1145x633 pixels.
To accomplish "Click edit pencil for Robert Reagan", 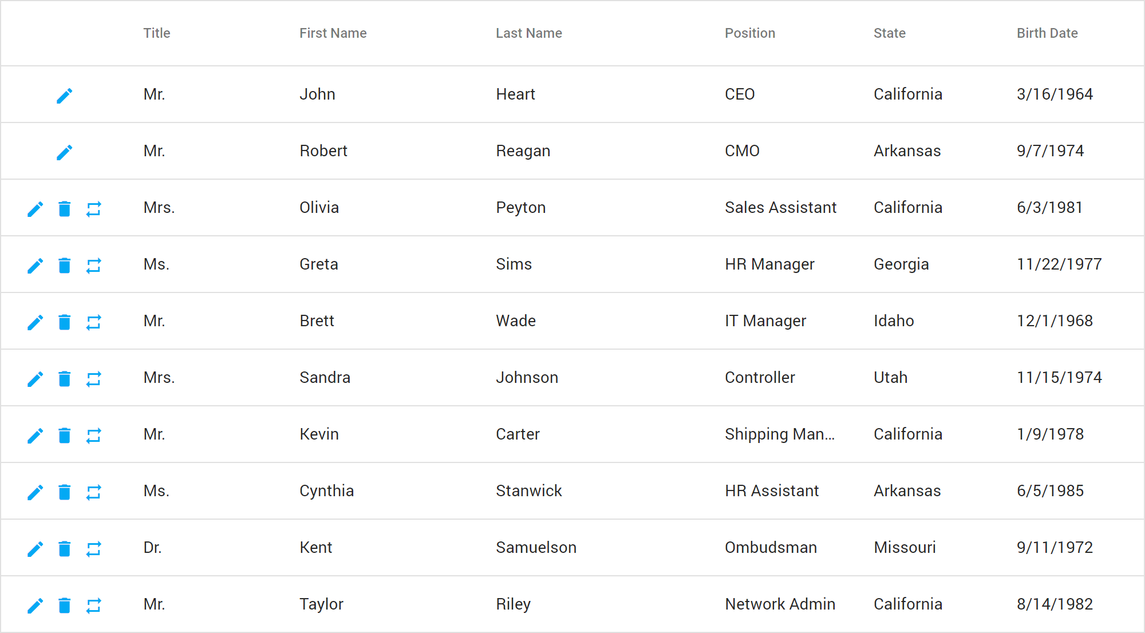I will [x=64, y=152].
